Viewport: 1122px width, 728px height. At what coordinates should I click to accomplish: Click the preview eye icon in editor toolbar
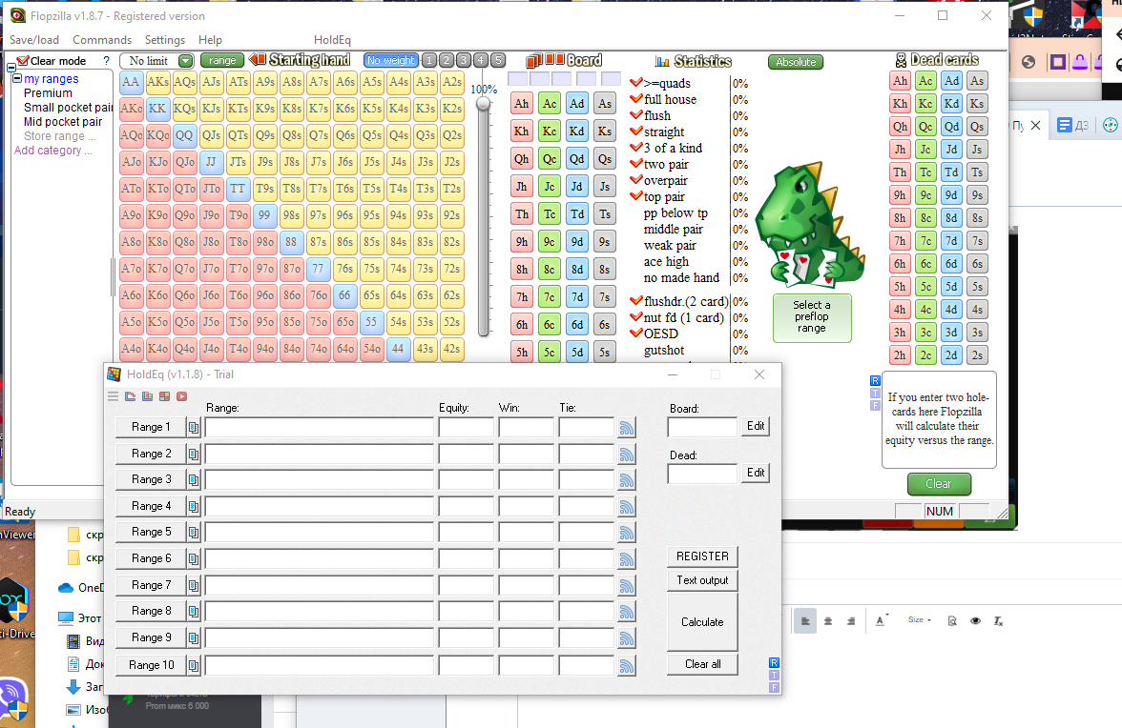(x=975, y=621)
